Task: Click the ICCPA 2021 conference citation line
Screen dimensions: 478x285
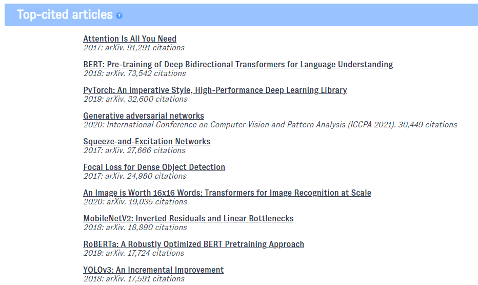Action: [270, 125]
